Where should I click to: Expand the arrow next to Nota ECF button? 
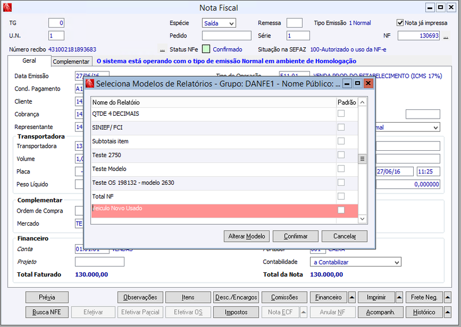point(304,312)
